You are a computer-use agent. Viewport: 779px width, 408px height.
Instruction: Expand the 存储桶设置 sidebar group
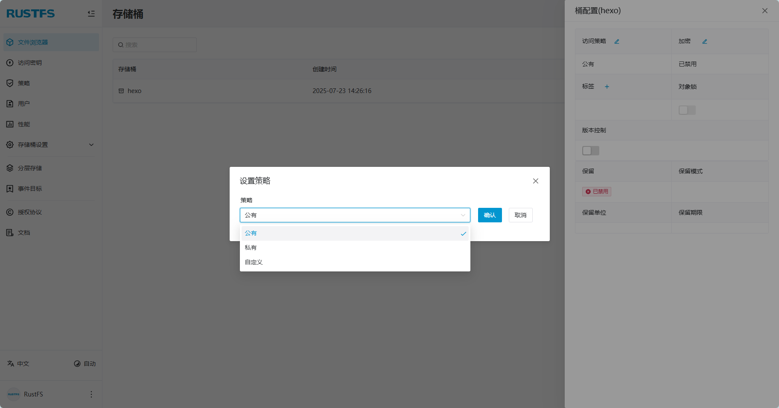coord(51,145)
